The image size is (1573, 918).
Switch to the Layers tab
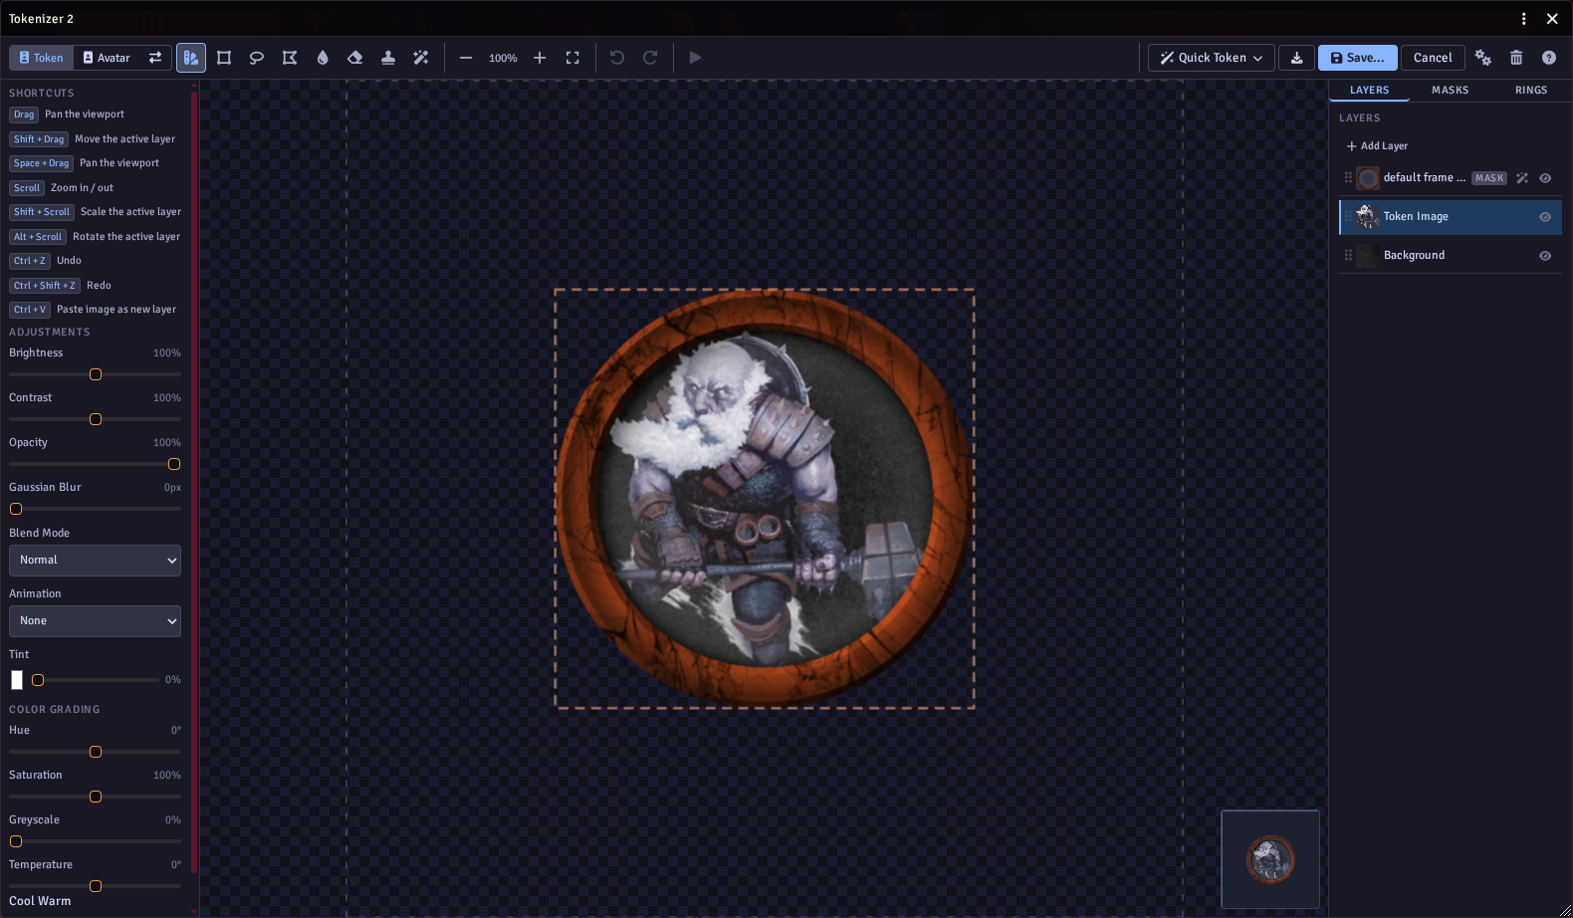tap(1369, 91)
